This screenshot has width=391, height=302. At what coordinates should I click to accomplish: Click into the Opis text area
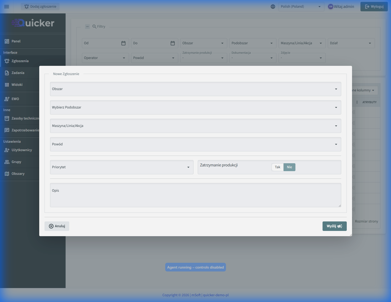tap(195, 195)
